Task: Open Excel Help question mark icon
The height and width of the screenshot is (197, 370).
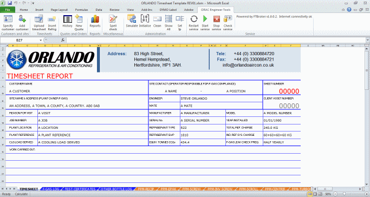Action: tap(349, 10)
